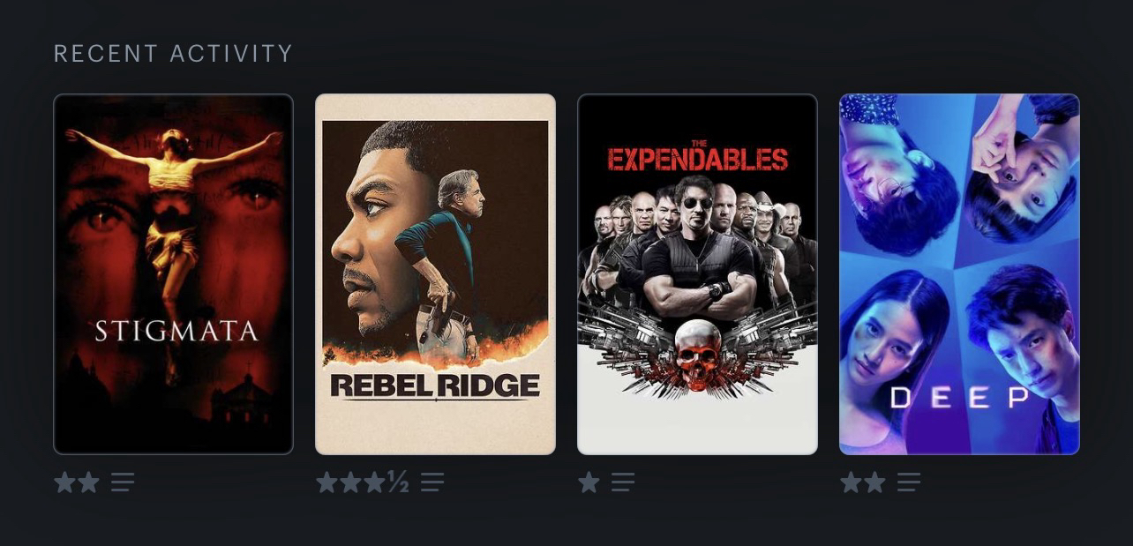Open the review icon beneath Rebel Ridge

(432, 482)
